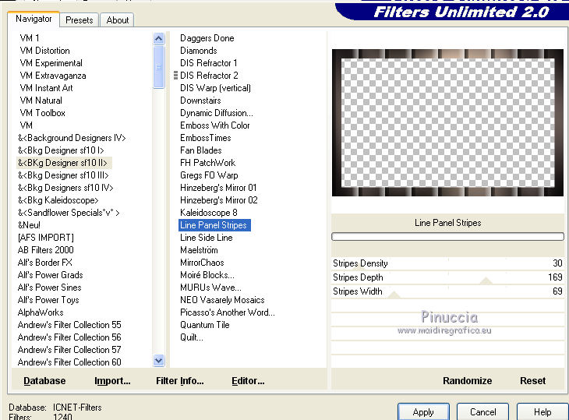Select &<Bkg Designer sf10 III> category

tap(63, 175)
